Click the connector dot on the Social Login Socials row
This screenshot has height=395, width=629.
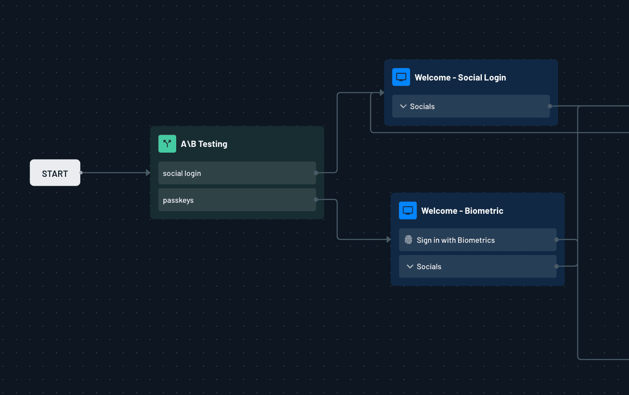coord(549,106)
